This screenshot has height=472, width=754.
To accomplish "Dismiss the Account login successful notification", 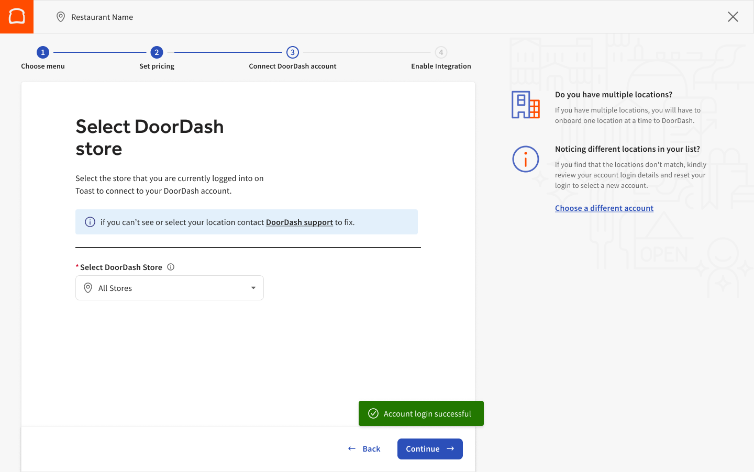I will (x=421, y=413).
